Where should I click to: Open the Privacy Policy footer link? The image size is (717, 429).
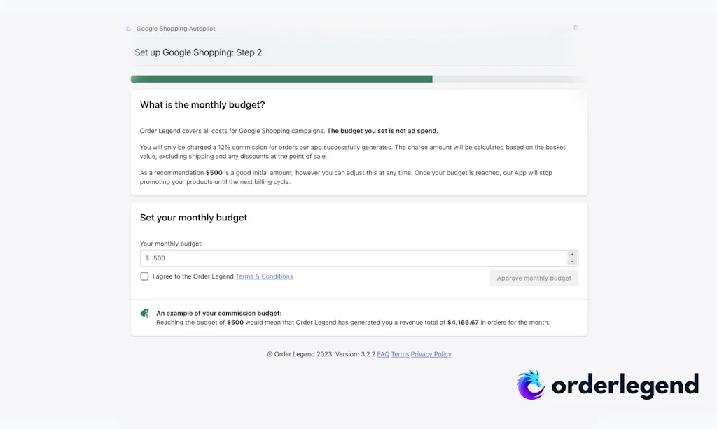[431, 354]
